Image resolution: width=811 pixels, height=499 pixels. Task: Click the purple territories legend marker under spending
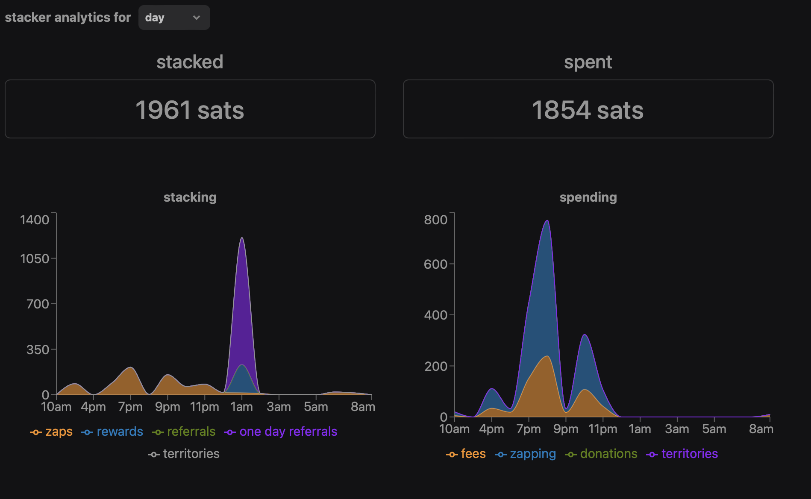point(652,455)
